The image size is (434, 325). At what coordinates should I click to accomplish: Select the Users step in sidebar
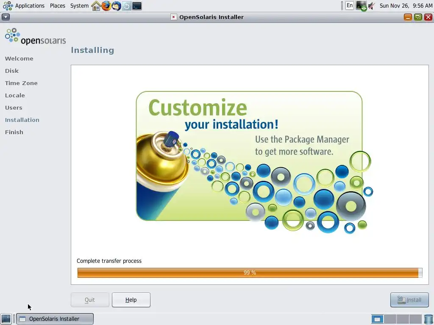[x=14, y=108]
